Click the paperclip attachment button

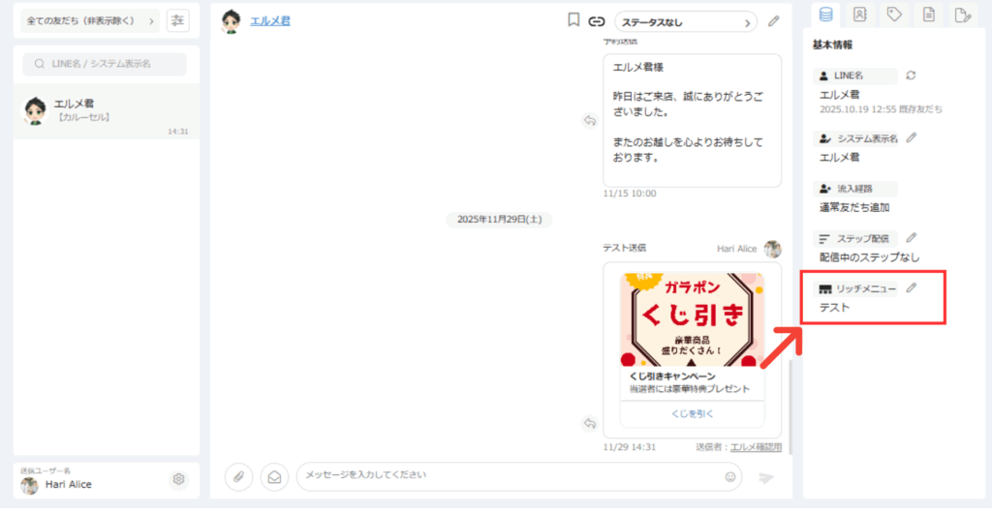click(x=238, y=476)
